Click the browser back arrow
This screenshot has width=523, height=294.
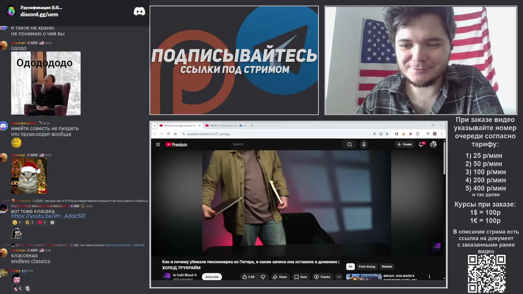coord(155,134)
